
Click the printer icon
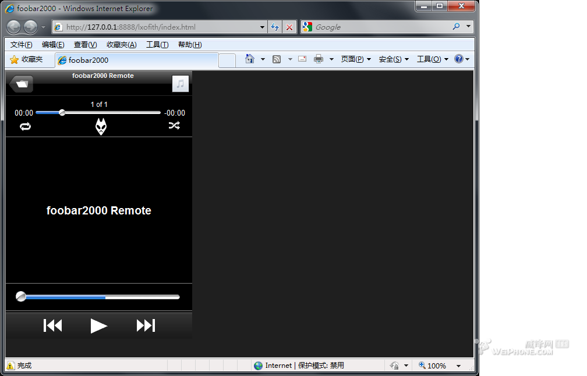(318, 59)
